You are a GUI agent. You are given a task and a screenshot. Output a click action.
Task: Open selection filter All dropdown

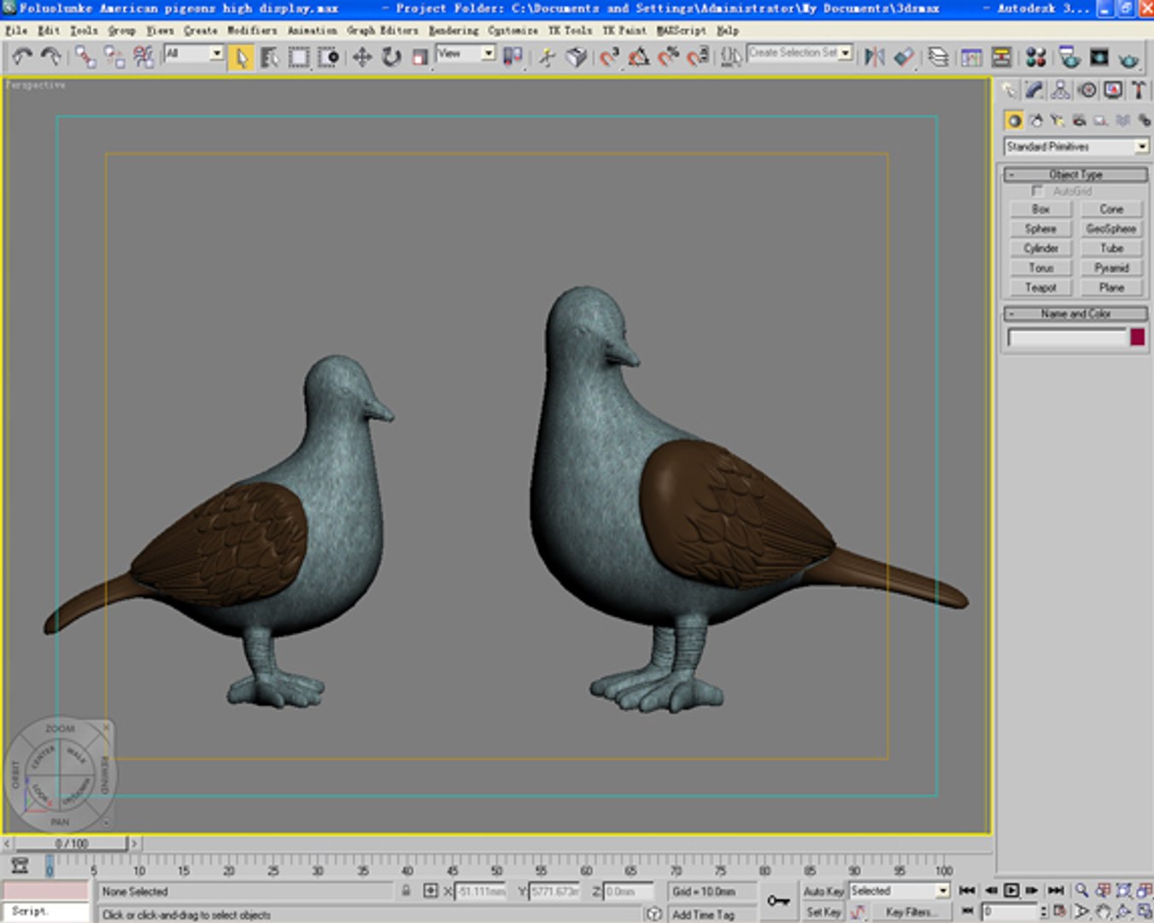tap(194, 53)
